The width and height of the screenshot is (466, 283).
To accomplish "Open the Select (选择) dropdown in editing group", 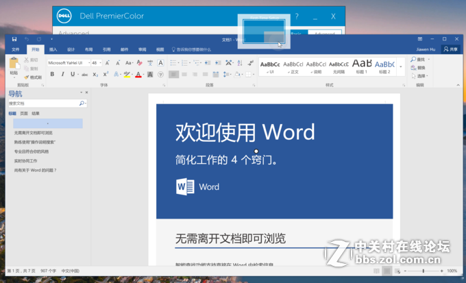I will pyautogui.click(x=419, y=76).
